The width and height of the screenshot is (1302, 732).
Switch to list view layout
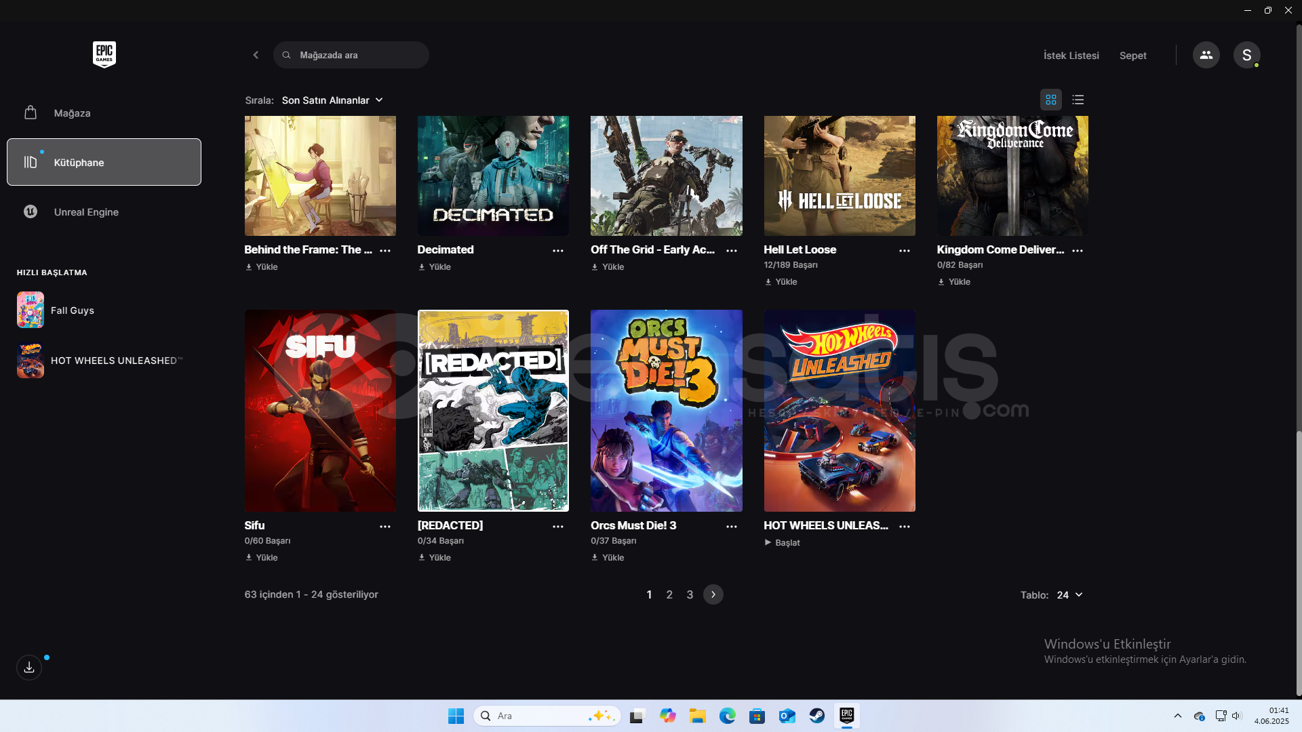[1078, 100]
